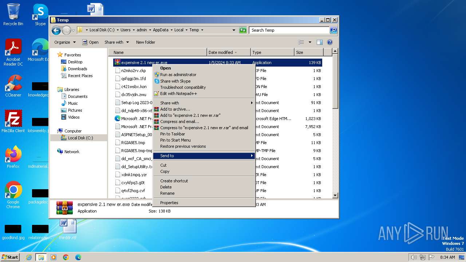Launch CCleaner desktop shortcut
Image resolution: width=466 pixels, height=262 pixels.
(x=13, y=86)
